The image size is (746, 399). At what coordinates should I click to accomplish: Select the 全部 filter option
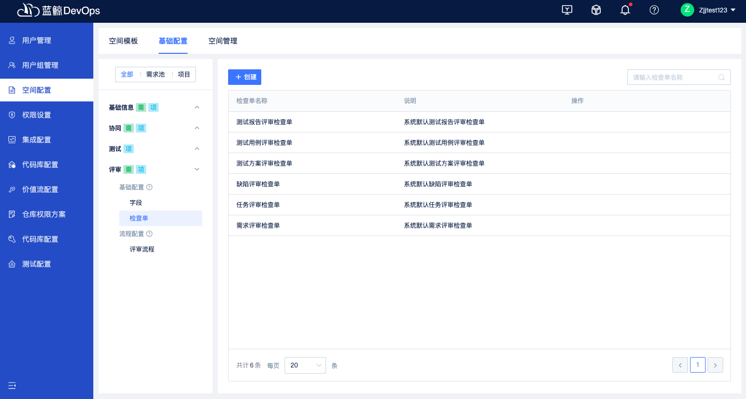tap(127, 75)
